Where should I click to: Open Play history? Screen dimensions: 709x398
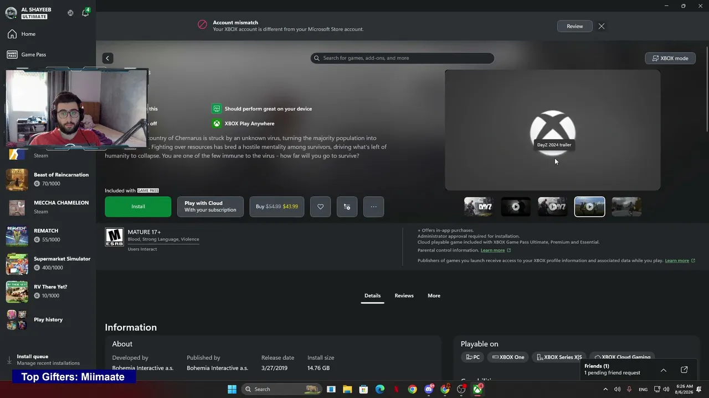click(x=48, y=320)
